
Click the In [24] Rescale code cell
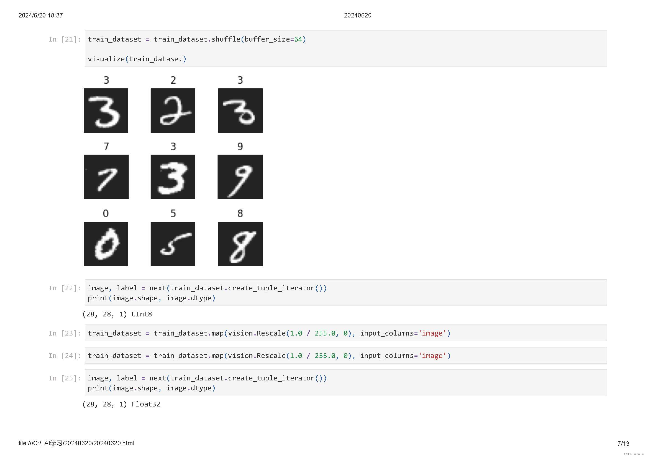[345, 355]
